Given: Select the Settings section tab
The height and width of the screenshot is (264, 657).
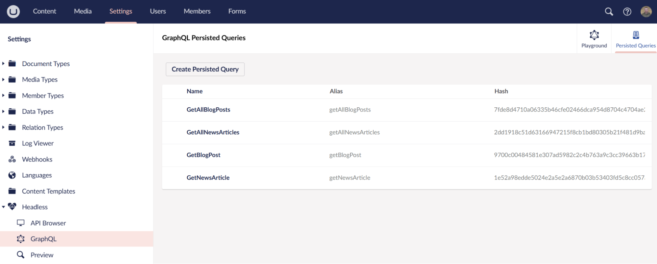Looking at the screenshot, I should coord(121,11).
